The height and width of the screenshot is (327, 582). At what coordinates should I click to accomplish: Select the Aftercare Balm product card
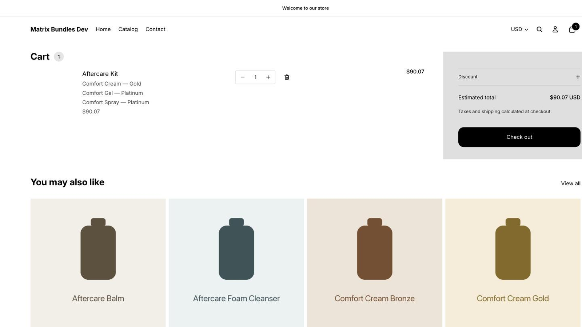click(x=98, y=263)
